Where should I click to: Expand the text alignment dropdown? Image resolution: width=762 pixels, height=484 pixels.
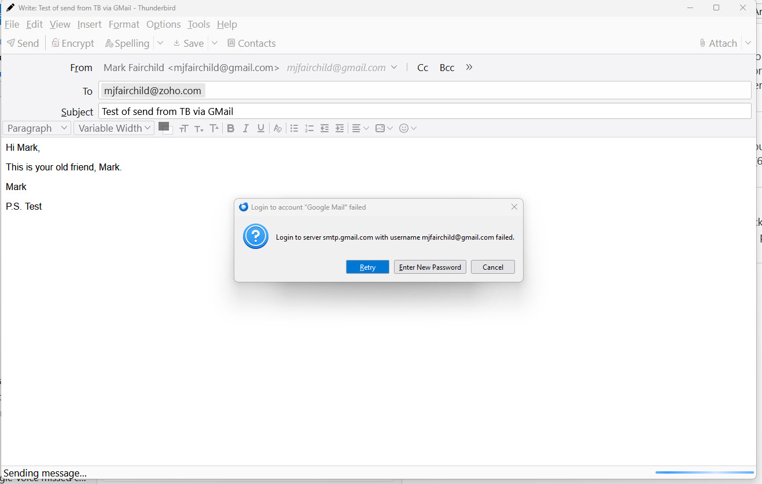(x=360, y=128)
